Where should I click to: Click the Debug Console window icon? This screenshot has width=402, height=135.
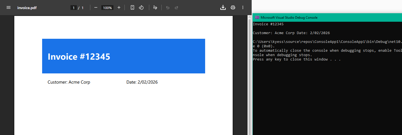point(257,17)
